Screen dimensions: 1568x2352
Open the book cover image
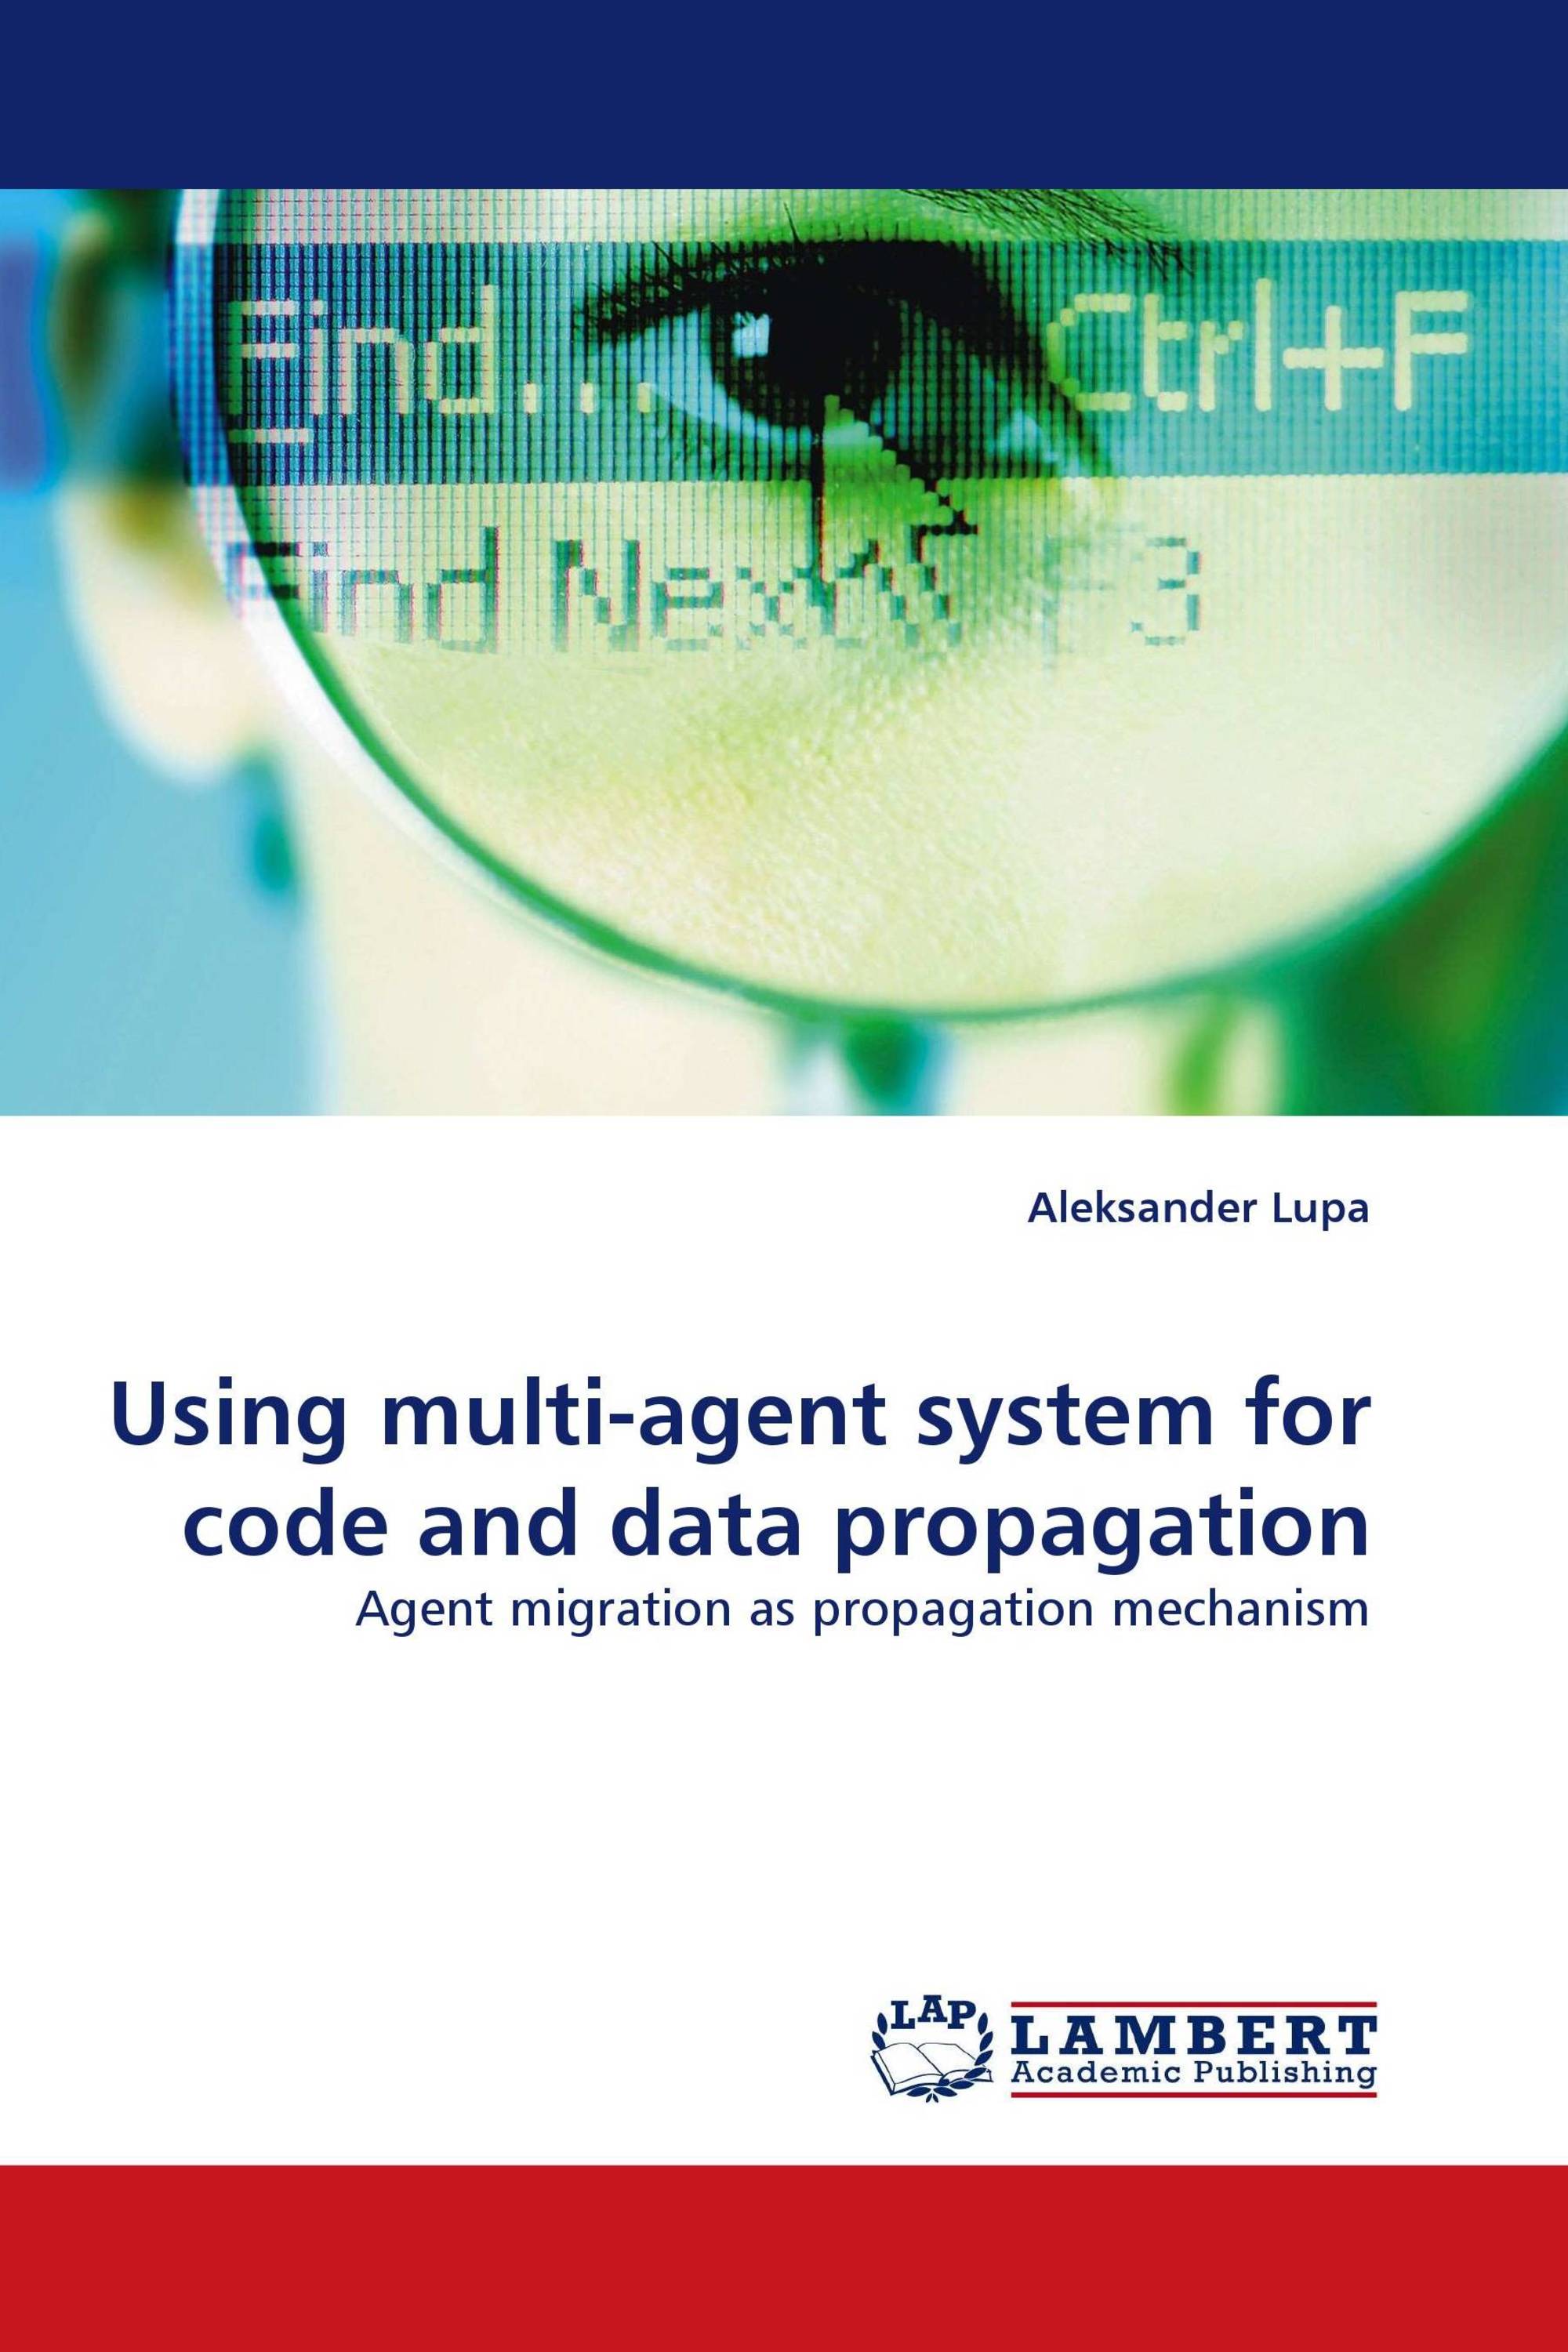click(784, 1176)
